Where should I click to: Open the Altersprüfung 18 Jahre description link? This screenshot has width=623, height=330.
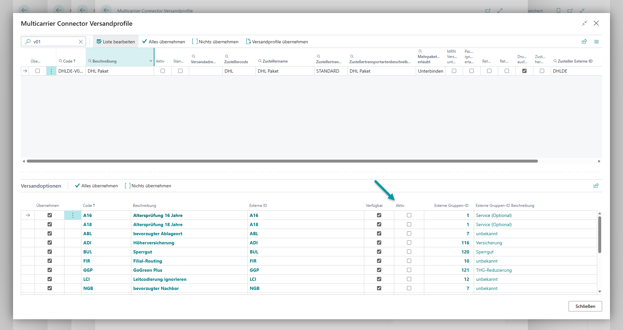[158, 224]
